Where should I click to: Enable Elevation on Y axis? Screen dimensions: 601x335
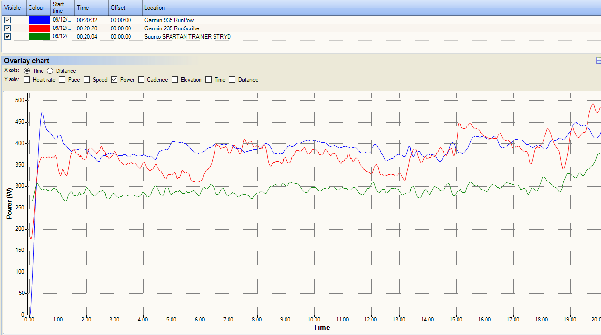click(175, 80)
